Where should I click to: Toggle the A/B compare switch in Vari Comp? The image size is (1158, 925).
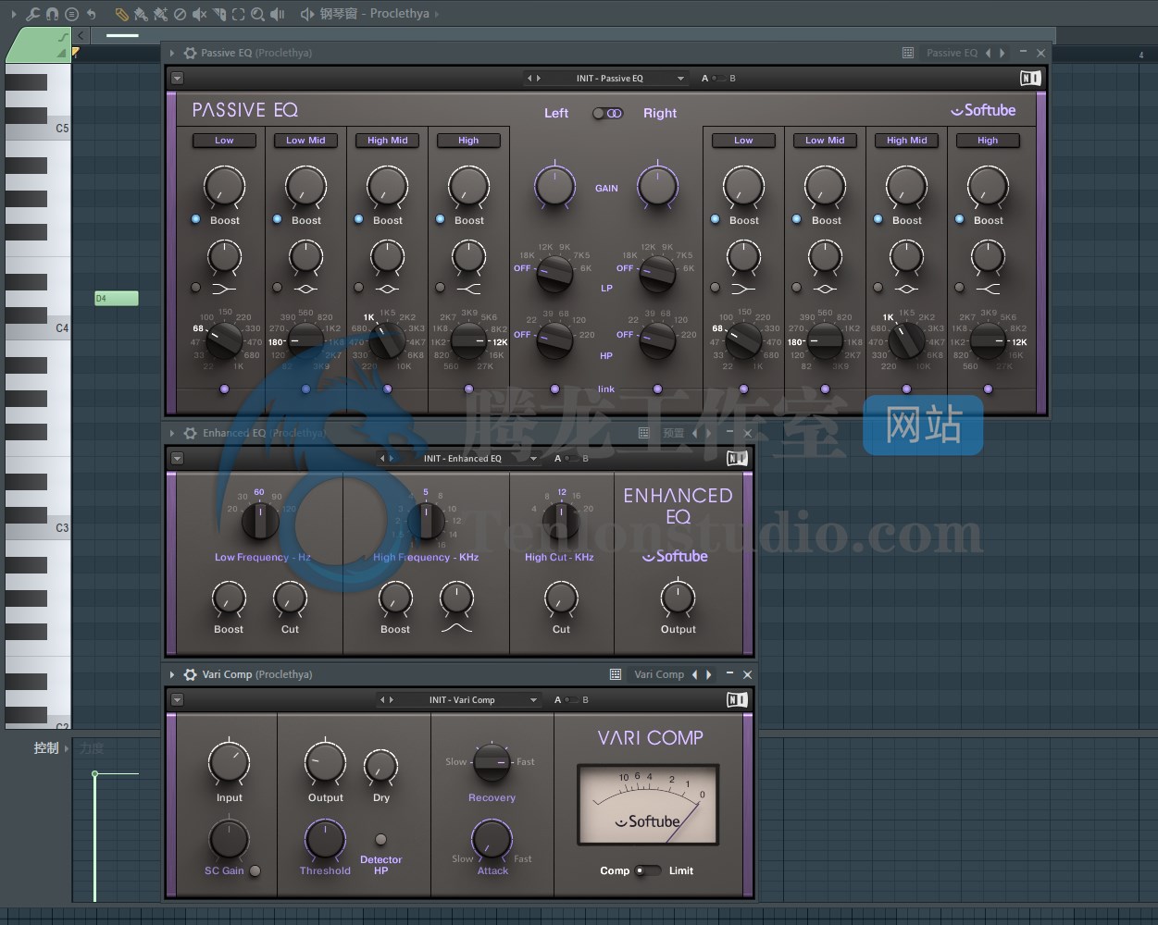tap(571, 700)
